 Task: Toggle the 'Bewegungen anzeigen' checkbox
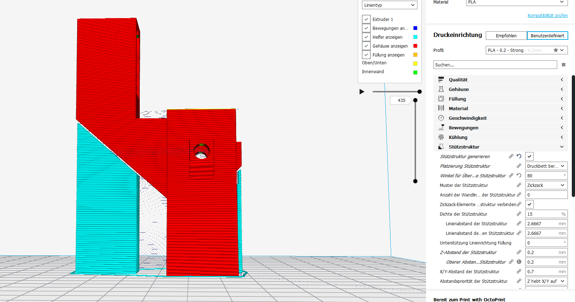pyautogui.click(x=366, y=28)
